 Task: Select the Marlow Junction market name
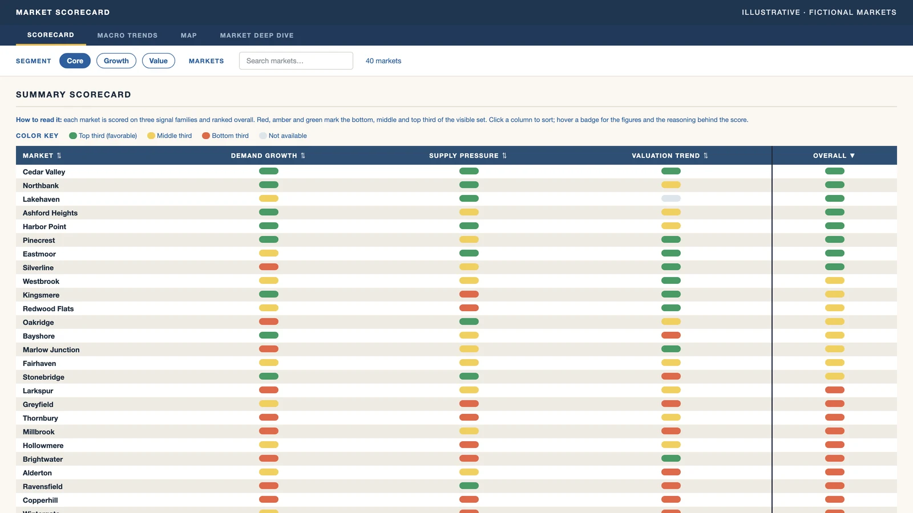pyautogui.click(x=51, y=349)
